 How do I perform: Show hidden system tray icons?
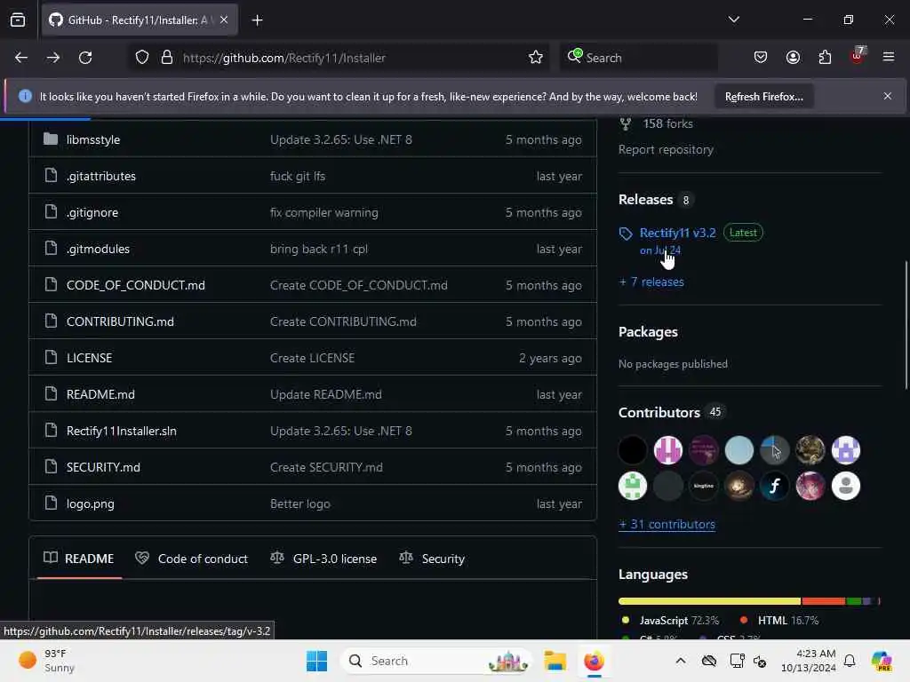(681, 661)
